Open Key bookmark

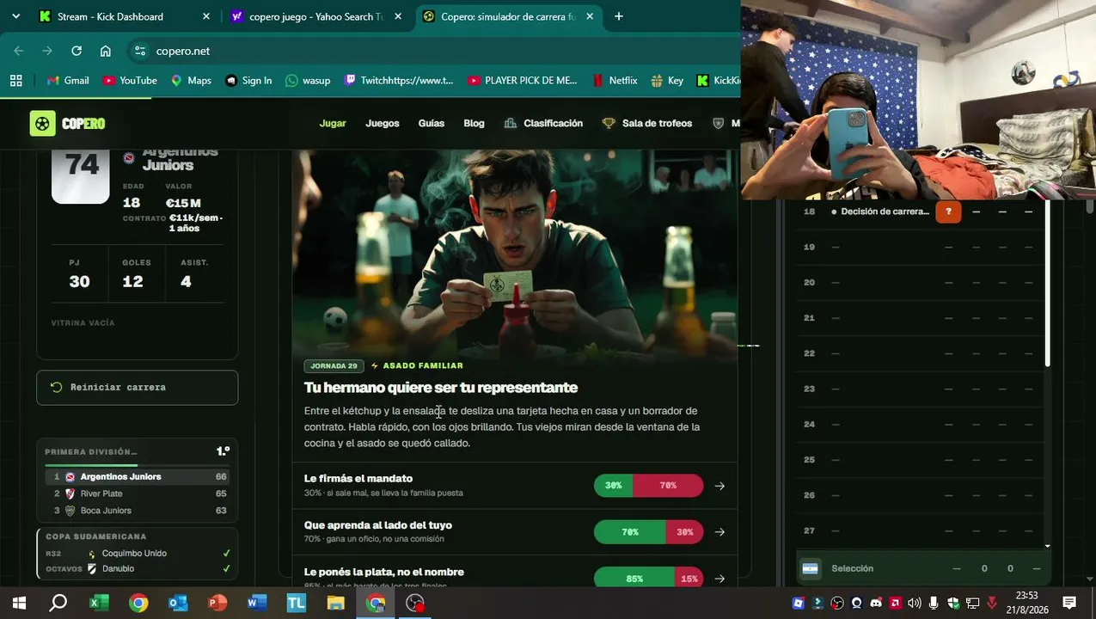coord(667,80)
